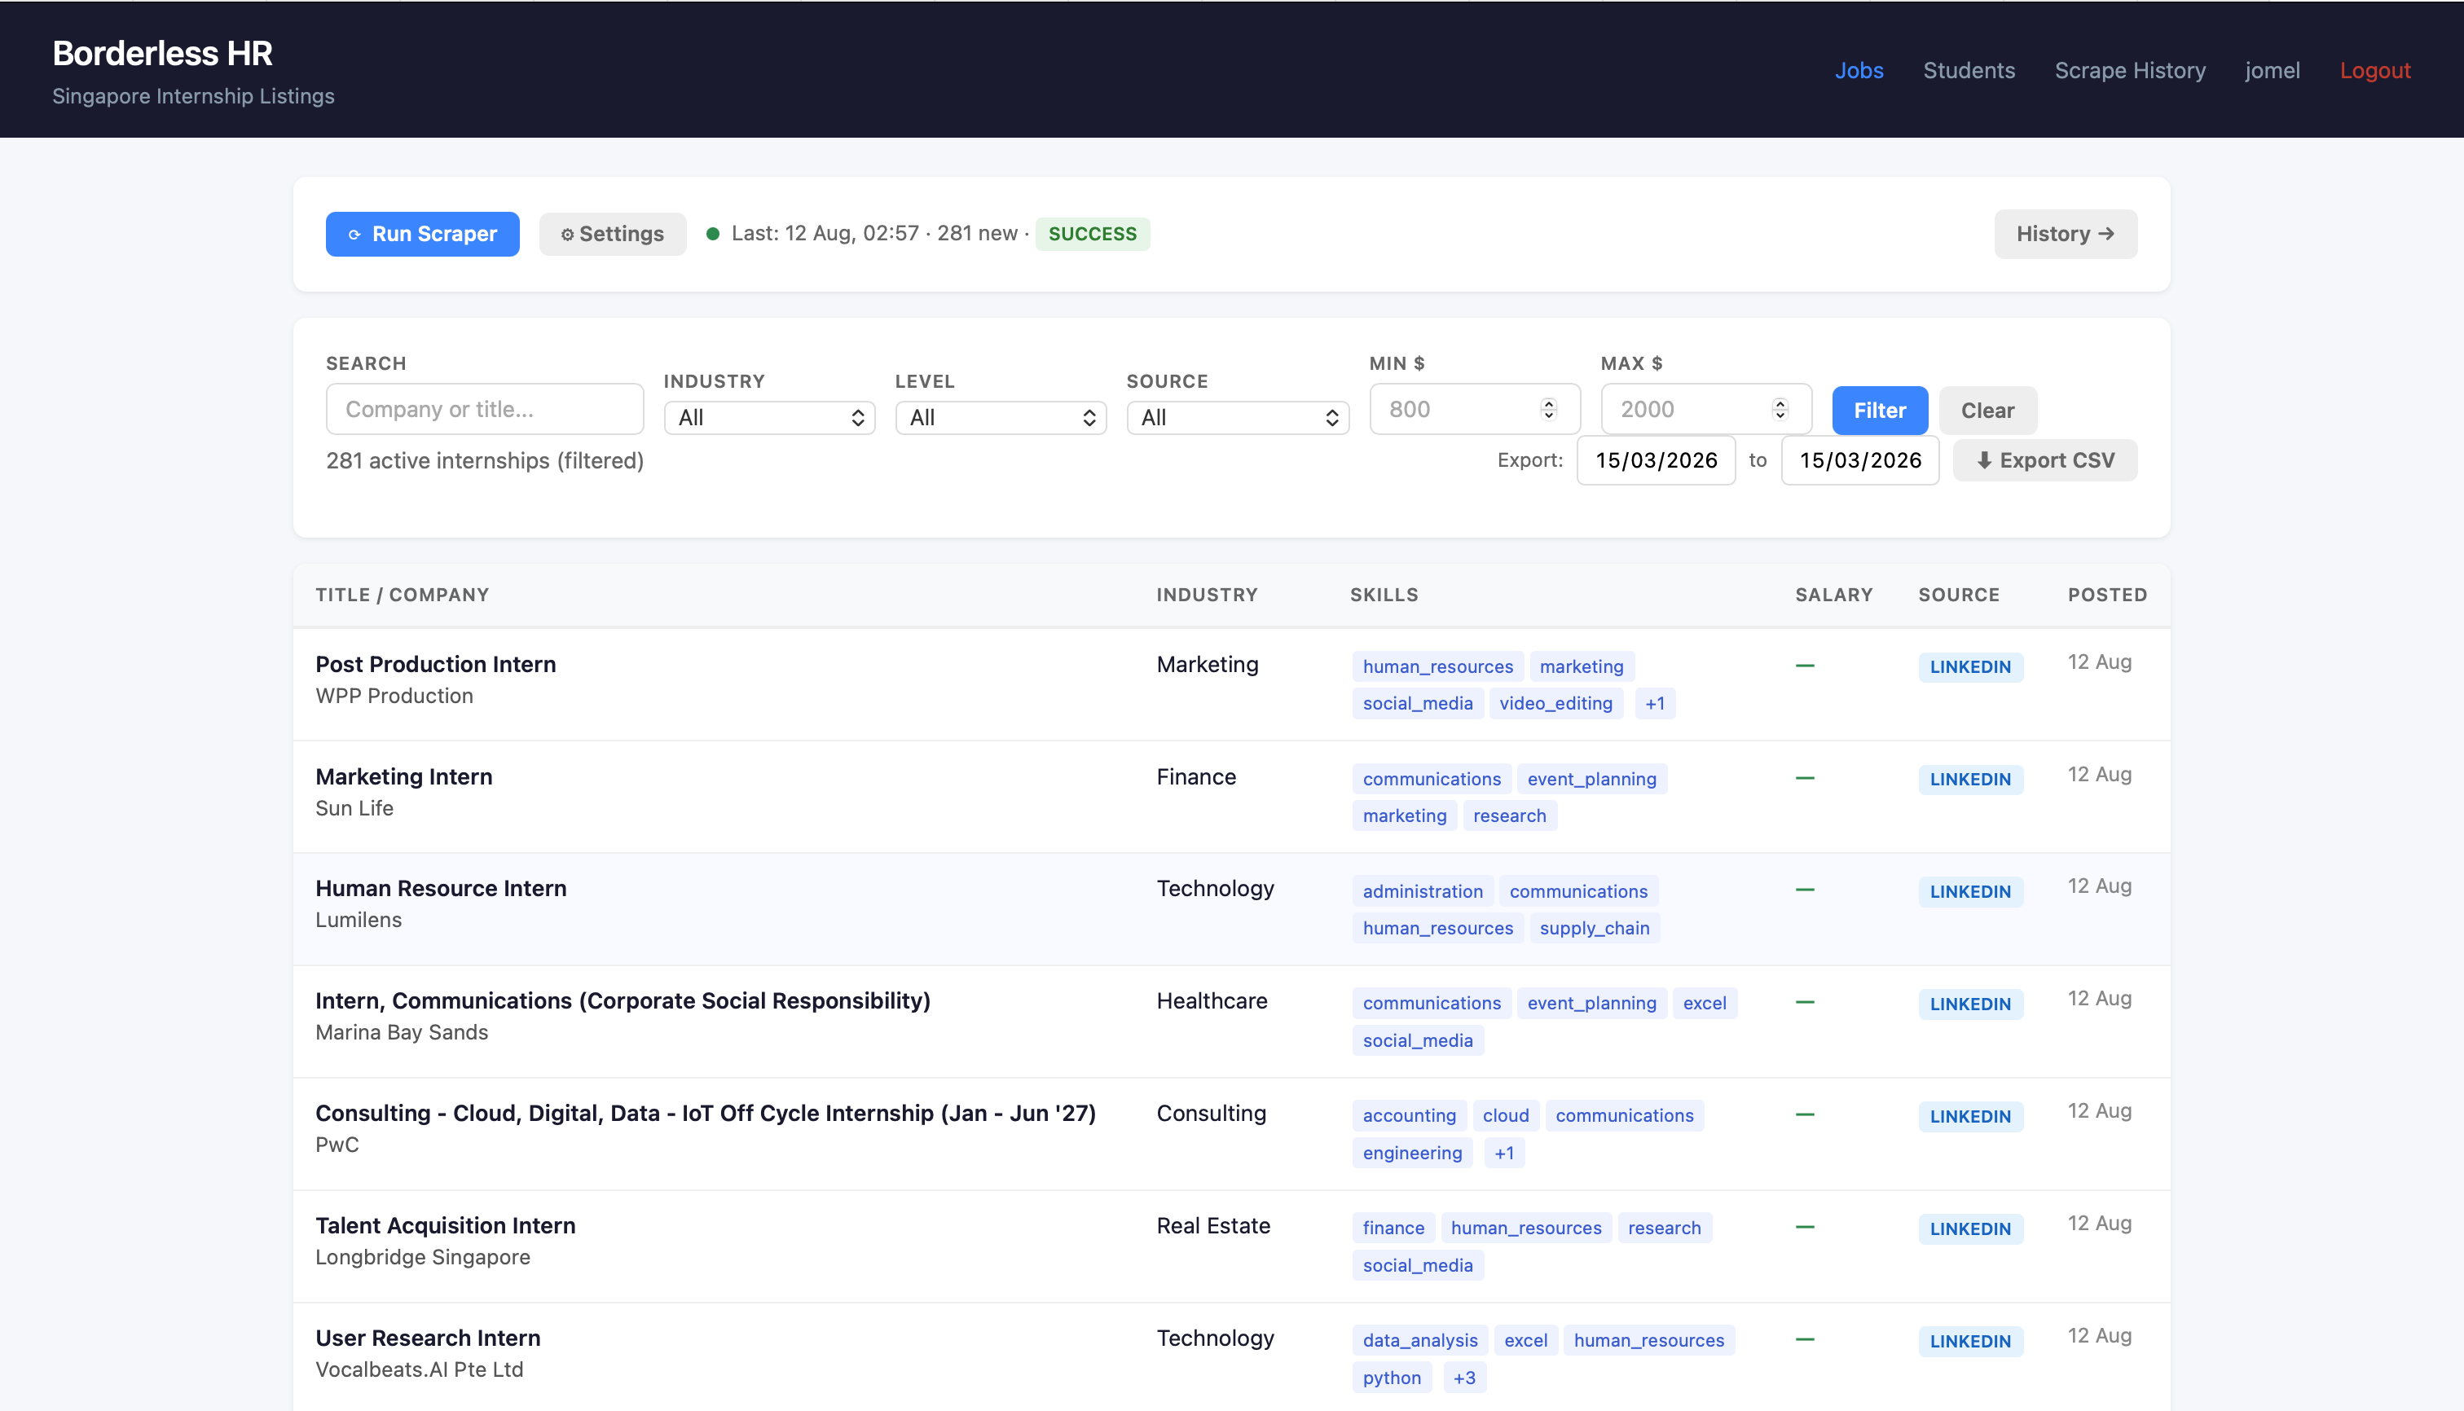Click the Run Scraper button
Screen dimensions: 2464x1411
(x=421, y=234)
